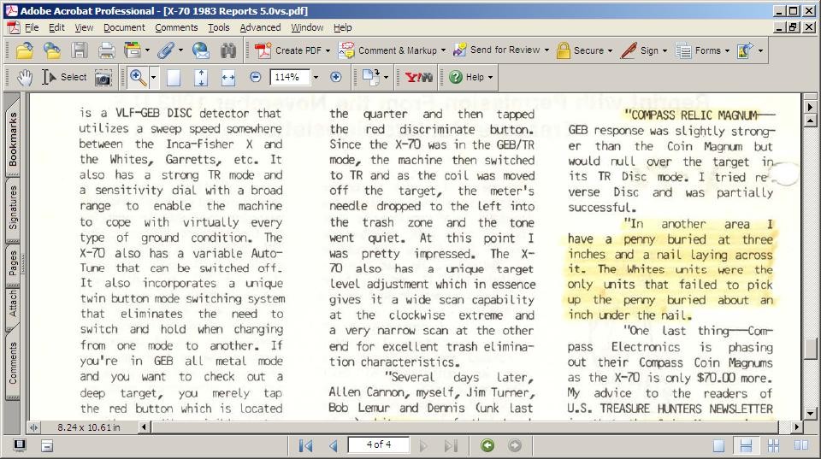Switch to Single Page layout
This screenshot has width=821, height=459.
click(719, 445)
